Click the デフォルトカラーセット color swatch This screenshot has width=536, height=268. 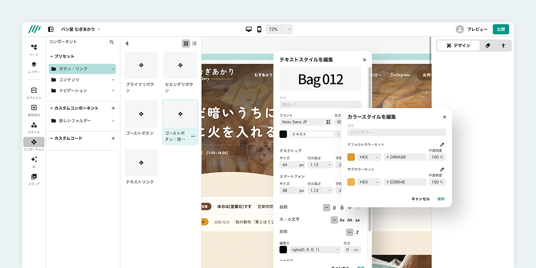coord(351,157)
